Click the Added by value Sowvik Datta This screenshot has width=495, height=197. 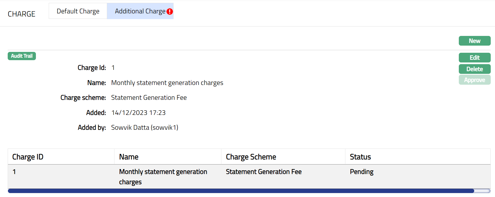[x=144, y=127]
